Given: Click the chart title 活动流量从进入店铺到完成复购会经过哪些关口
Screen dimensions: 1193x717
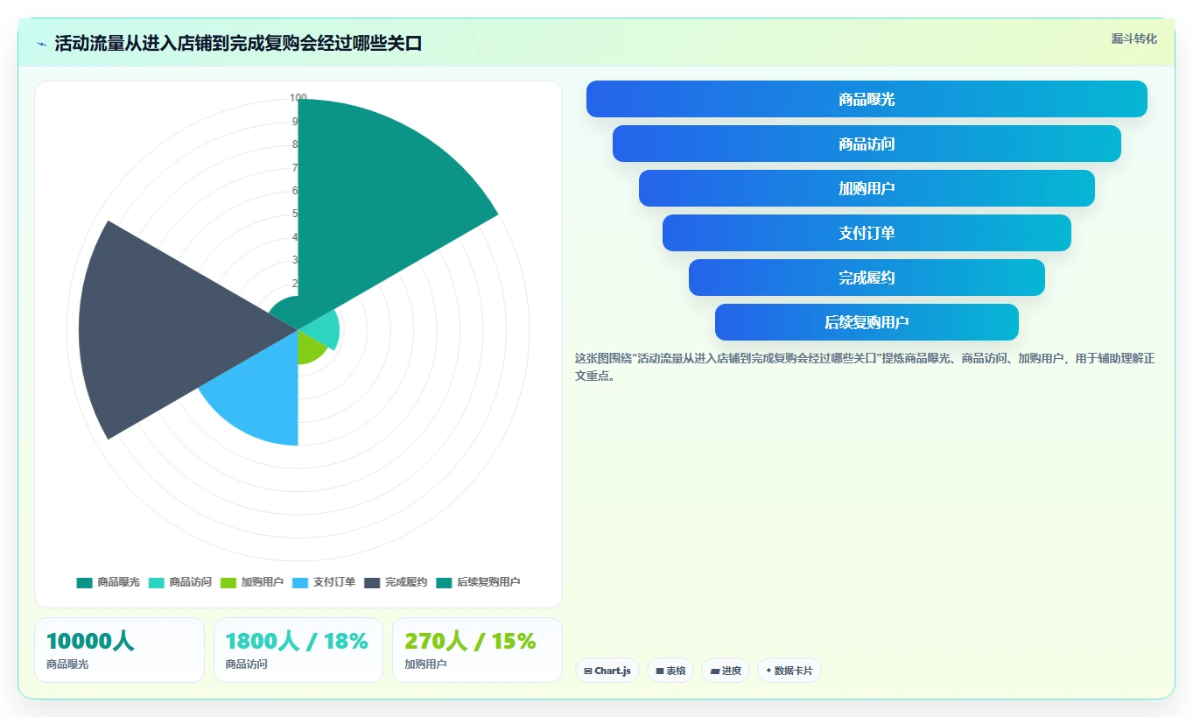Looking at the screenshot, I should [x=238, y=44].
